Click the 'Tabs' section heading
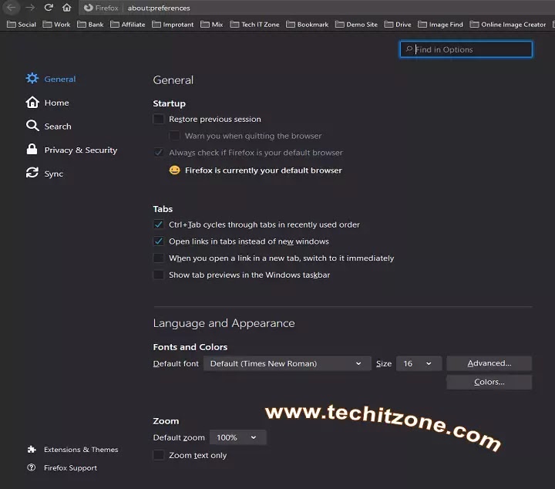555x489 pixels. (x=163, y=209)
